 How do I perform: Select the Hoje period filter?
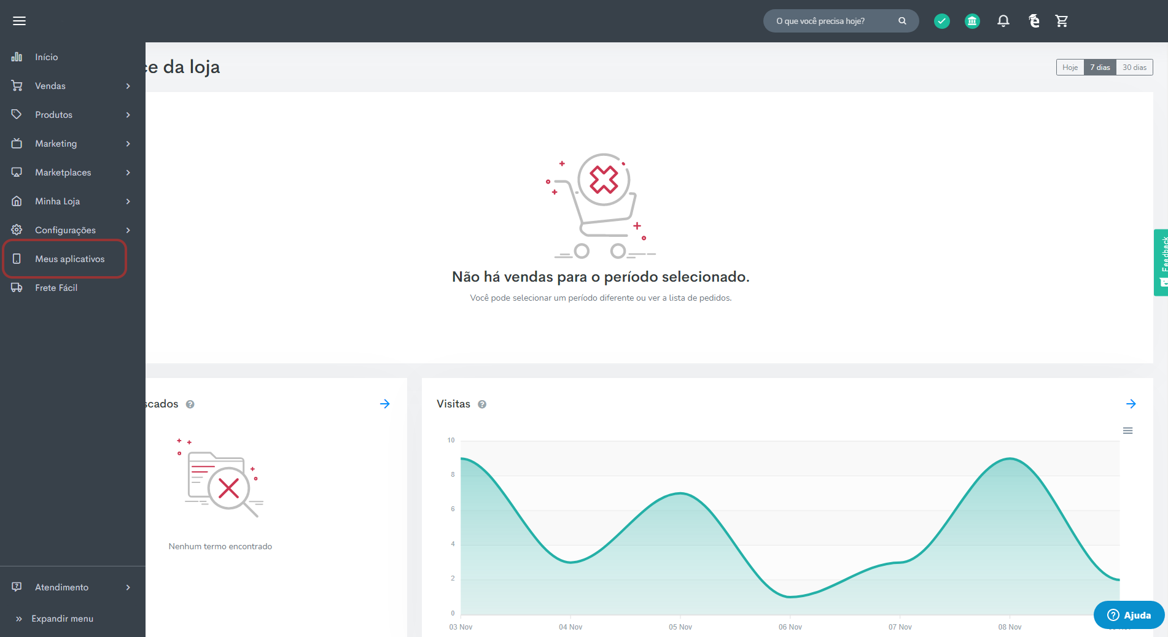point(1070,68)
